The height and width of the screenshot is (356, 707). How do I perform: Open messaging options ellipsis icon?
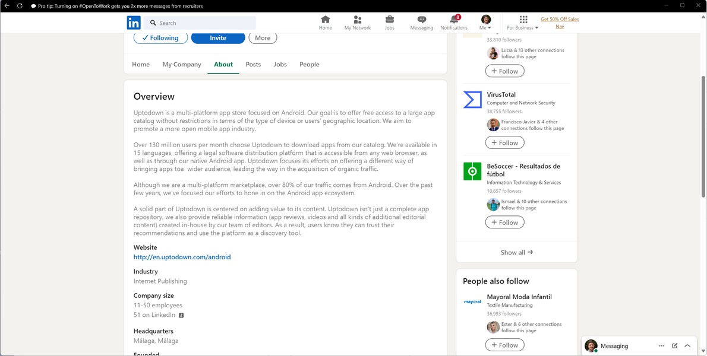click(x=661, y=346)
